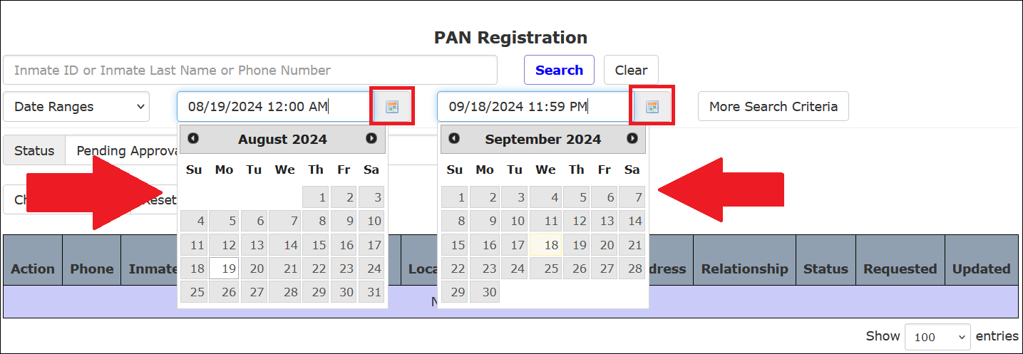Select September 18 in the calendar
1023x354 pixels.
tap(545, 245)
